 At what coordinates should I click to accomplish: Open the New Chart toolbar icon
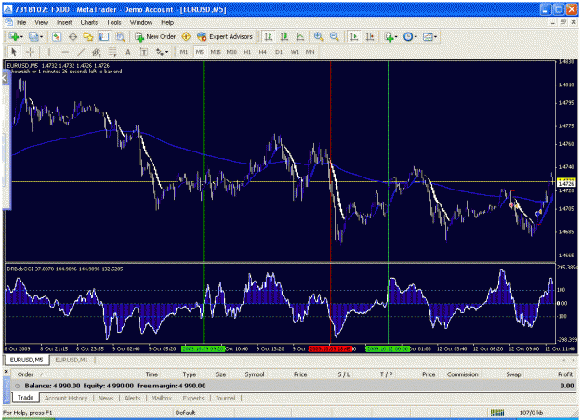(x=14, y=36)
